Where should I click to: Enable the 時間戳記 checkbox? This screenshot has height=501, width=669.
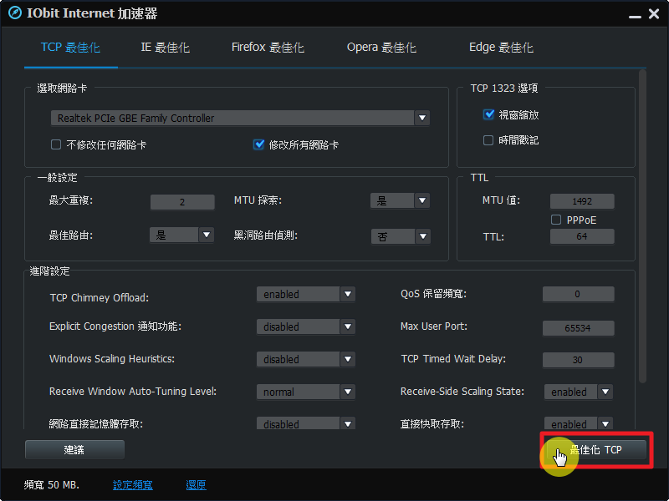(x=489, y=140)
